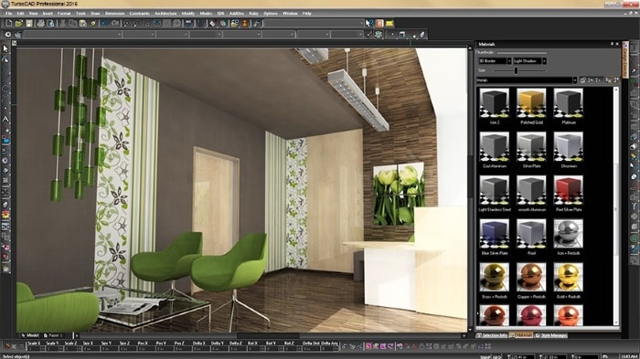This screenshot has height=359, width=640.
Task: Open the Light Shadow dropdown
Action: [x=529, y=61]
